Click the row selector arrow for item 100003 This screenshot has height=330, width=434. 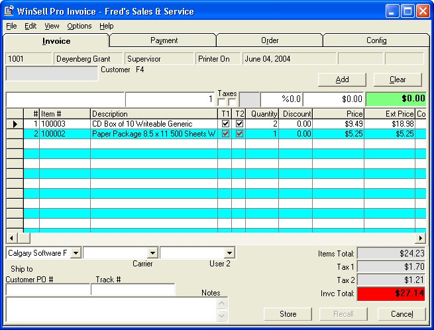[15, 124]
